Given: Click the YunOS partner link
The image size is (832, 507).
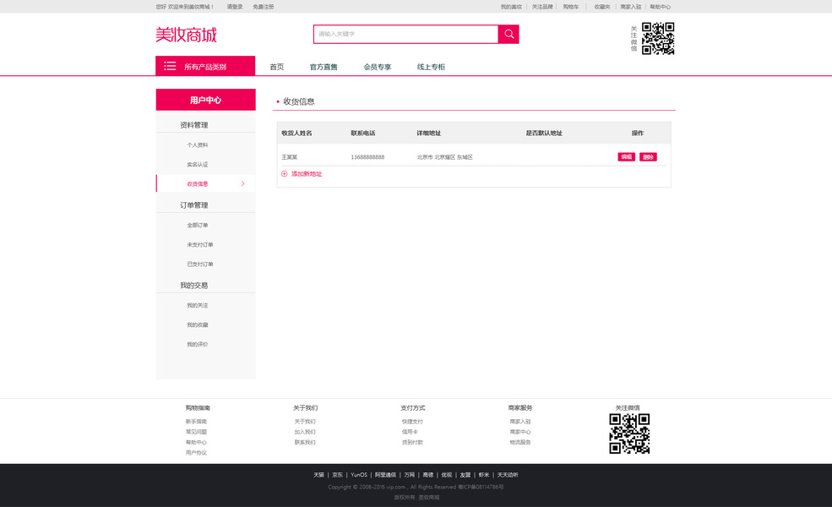Looking at the screenshot, I should [359, 475].
